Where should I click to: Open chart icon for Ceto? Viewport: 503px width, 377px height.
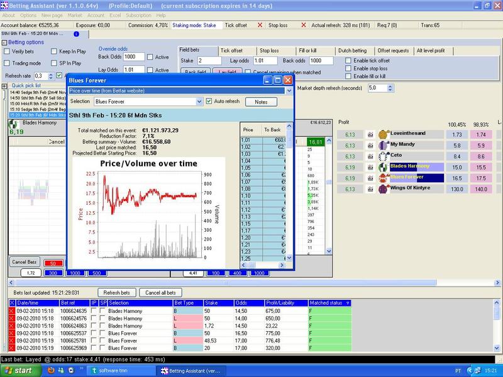coord(370,156)
